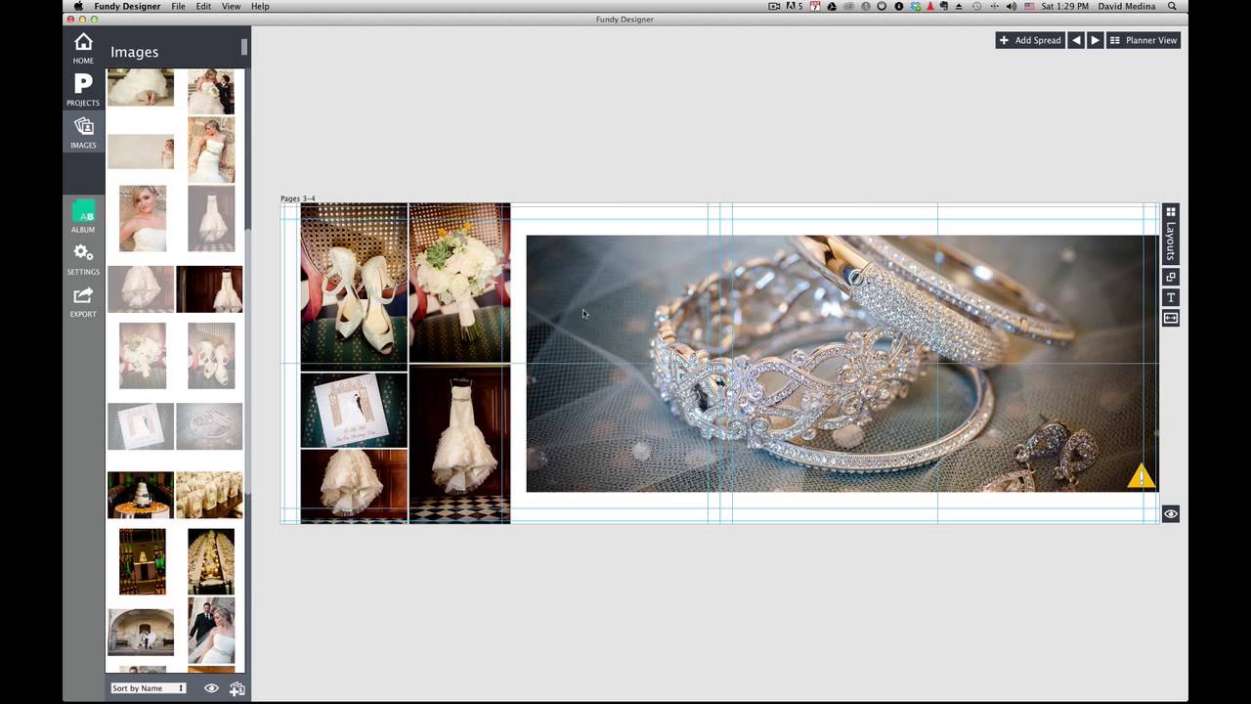1251x704 pixels.
Task: Click the dress train photo at spread bottom-left
Action: pos(354,486)
